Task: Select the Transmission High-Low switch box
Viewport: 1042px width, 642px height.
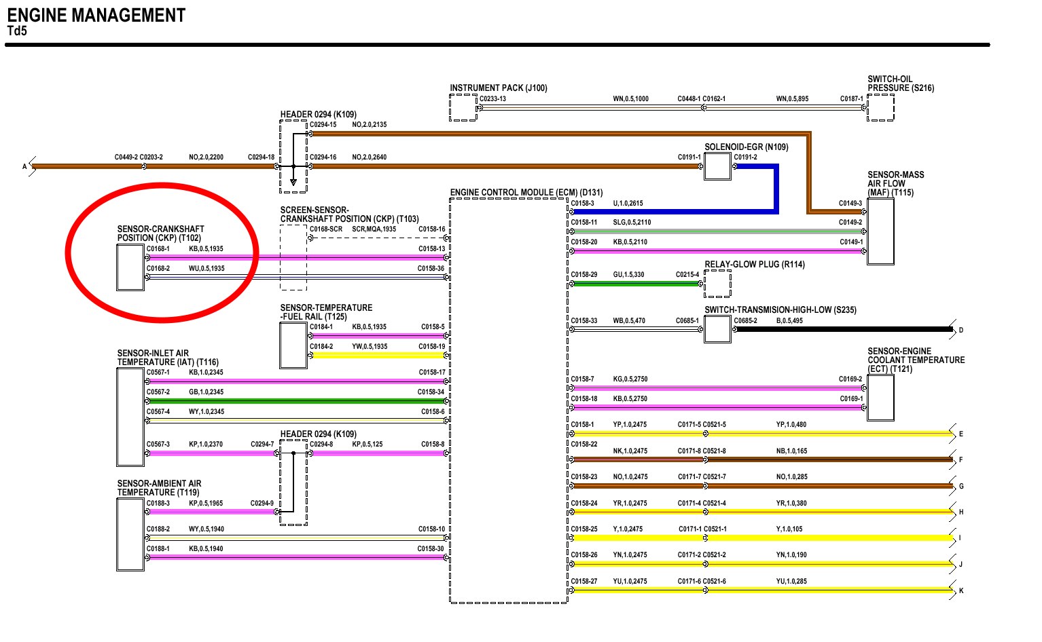Action: coord(717,329)
